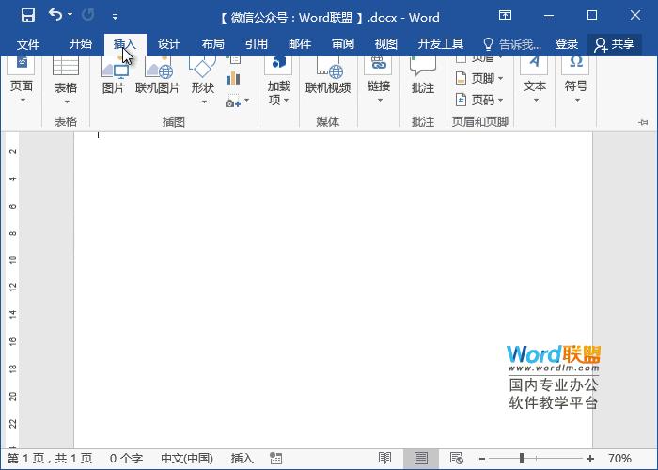Pin the ribbon with the pin icon

click(x=643, y=122)
